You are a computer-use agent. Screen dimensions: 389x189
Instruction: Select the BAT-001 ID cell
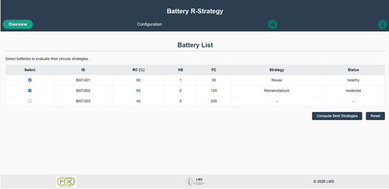[x=83, y=80]
